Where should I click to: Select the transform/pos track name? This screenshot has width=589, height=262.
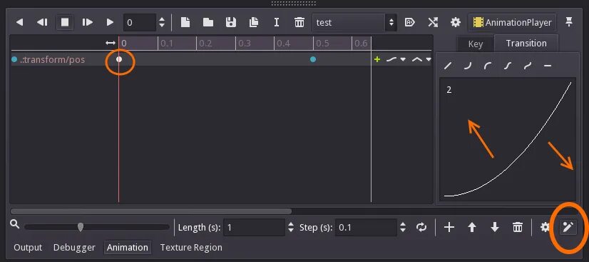pos(53,59)
